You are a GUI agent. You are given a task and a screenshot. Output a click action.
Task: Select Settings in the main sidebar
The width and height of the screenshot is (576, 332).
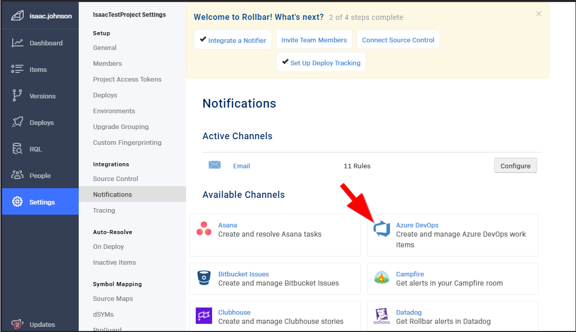tap(42, 202)
